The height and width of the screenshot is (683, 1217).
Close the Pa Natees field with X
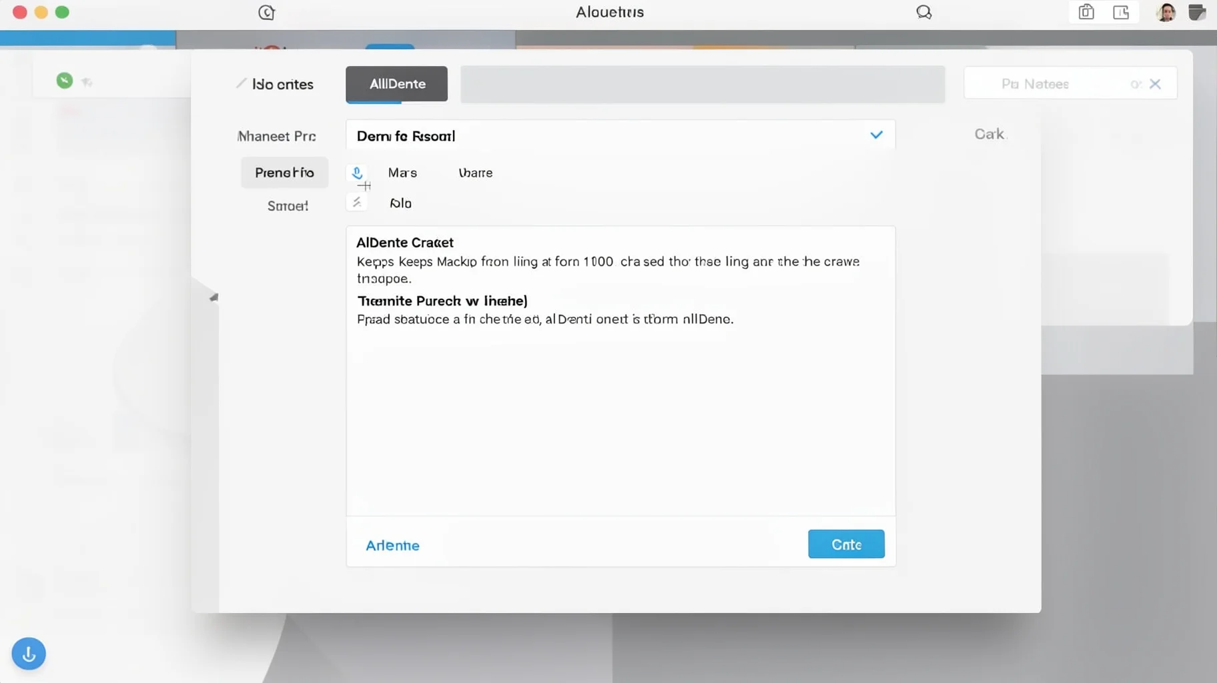pyautogui.click(x=1155, y=84)
